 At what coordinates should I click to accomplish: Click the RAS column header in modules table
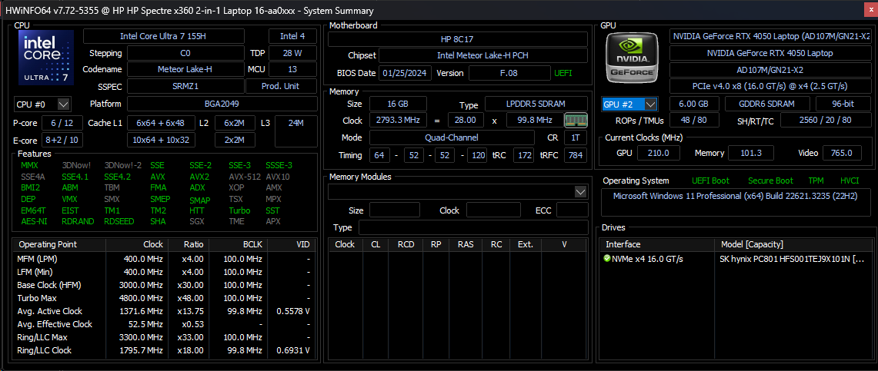tap(466, 244)
